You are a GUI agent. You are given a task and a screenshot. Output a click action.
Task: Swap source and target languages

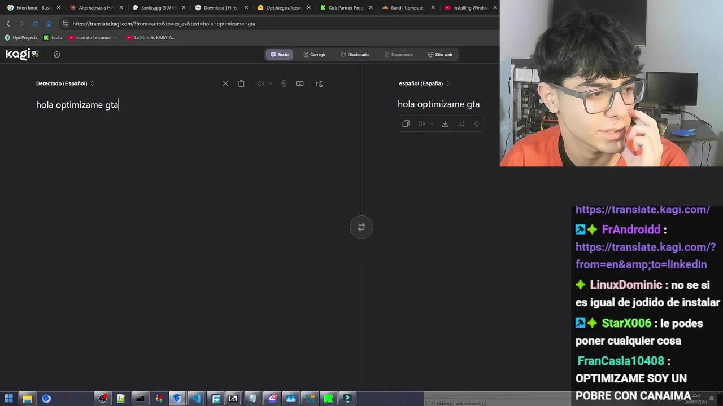coord(361,227)
